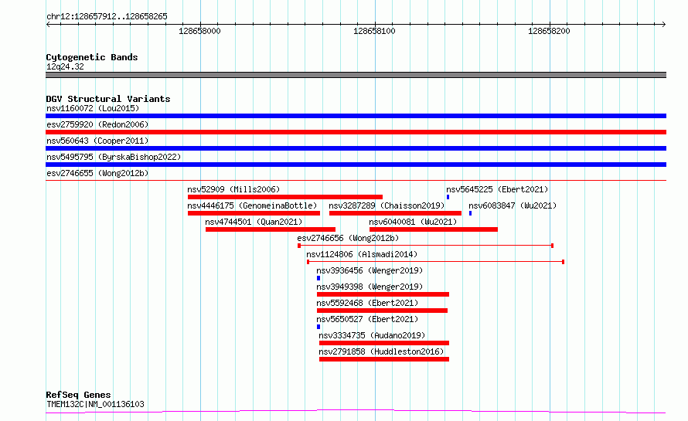688x421 pixels.
Task: Click nsv6040081 (Wu2021) label
Action: pyautogui.click(x=413, y=222)
